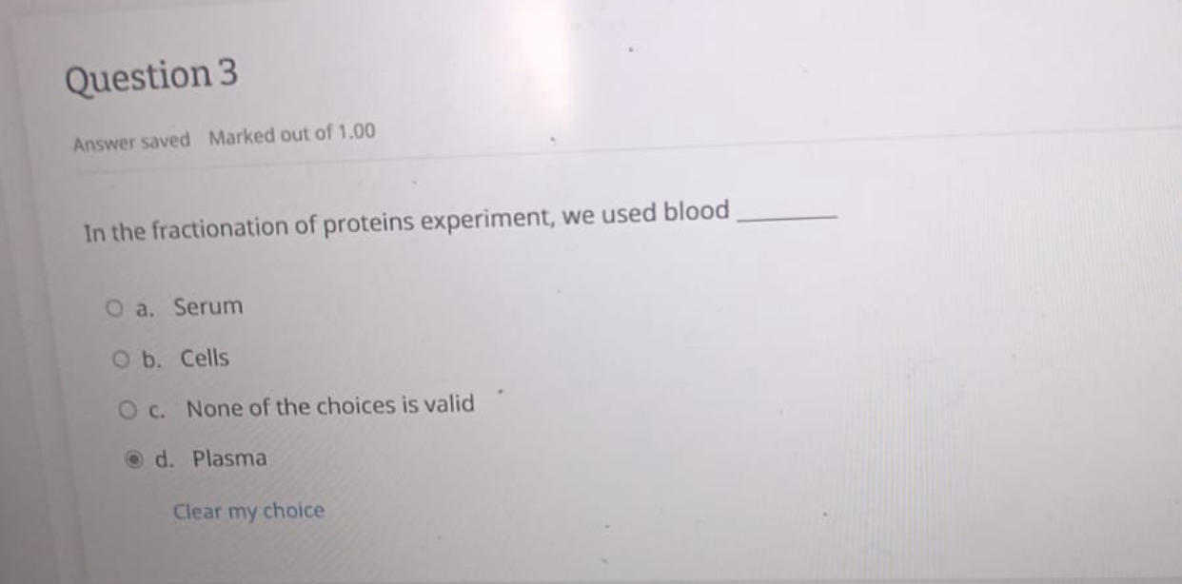
Task: Click the letter a beside Serum
Action: coord(144,305)
